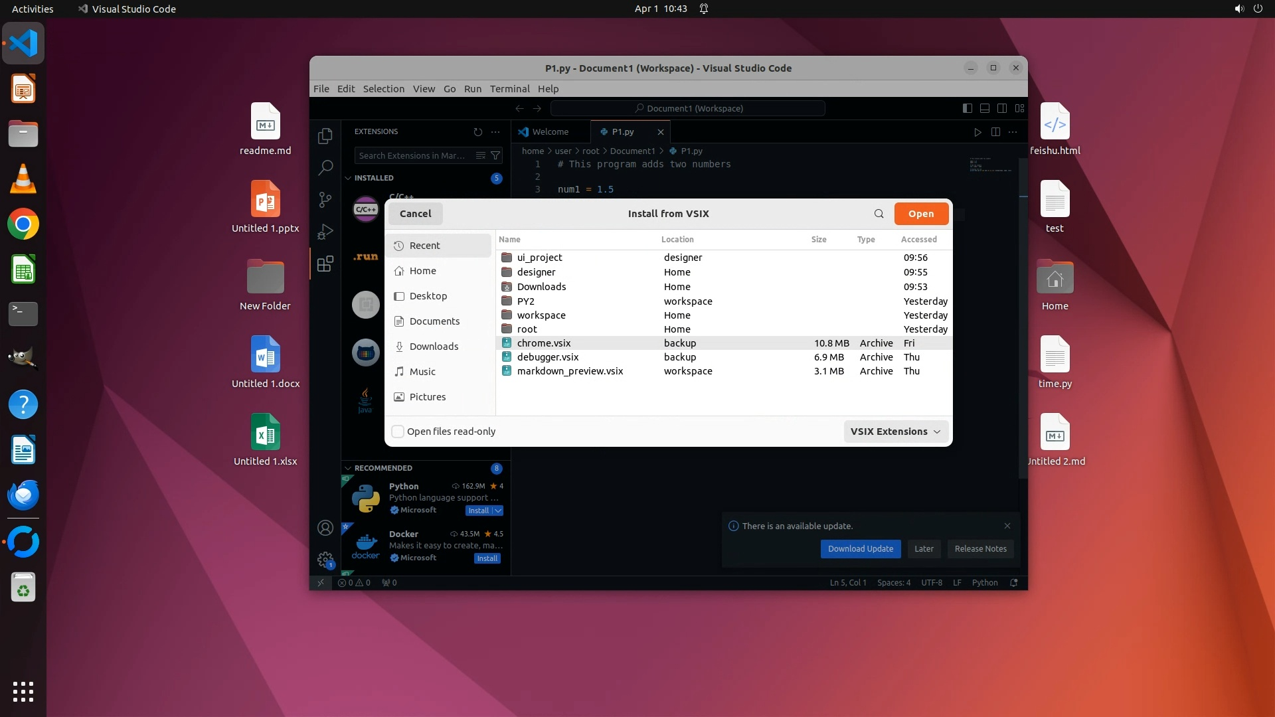This screenshot has width=1275, height=717.
Task: Click the filter extensions funnel icon
Action: 495,155
